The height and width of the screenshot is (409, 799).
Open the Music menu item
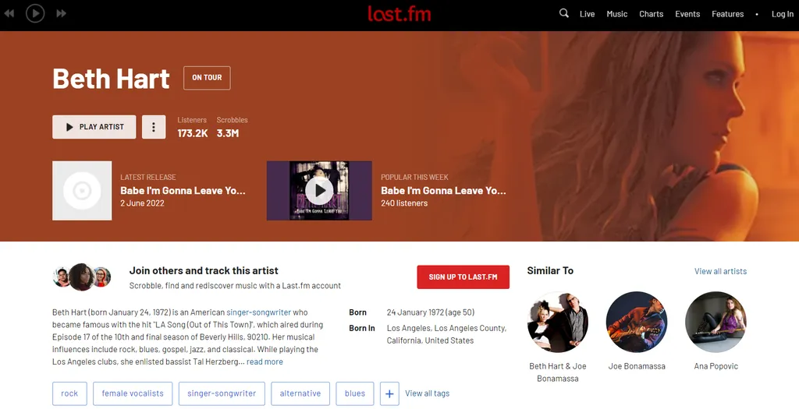616,14
